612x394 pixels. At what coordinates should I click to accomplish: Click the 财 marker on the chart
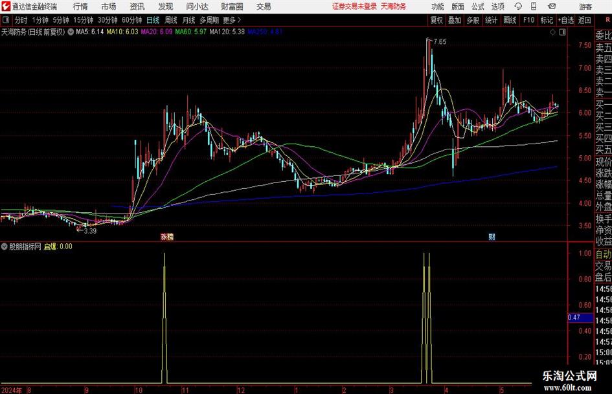click(x=492, y=237)
